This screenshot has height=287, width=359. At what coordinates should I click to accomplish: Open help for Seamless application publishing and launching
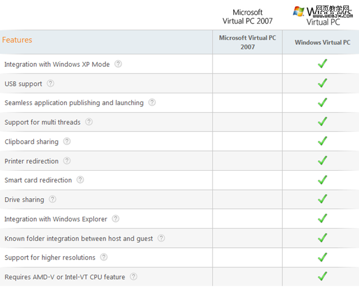152,103
